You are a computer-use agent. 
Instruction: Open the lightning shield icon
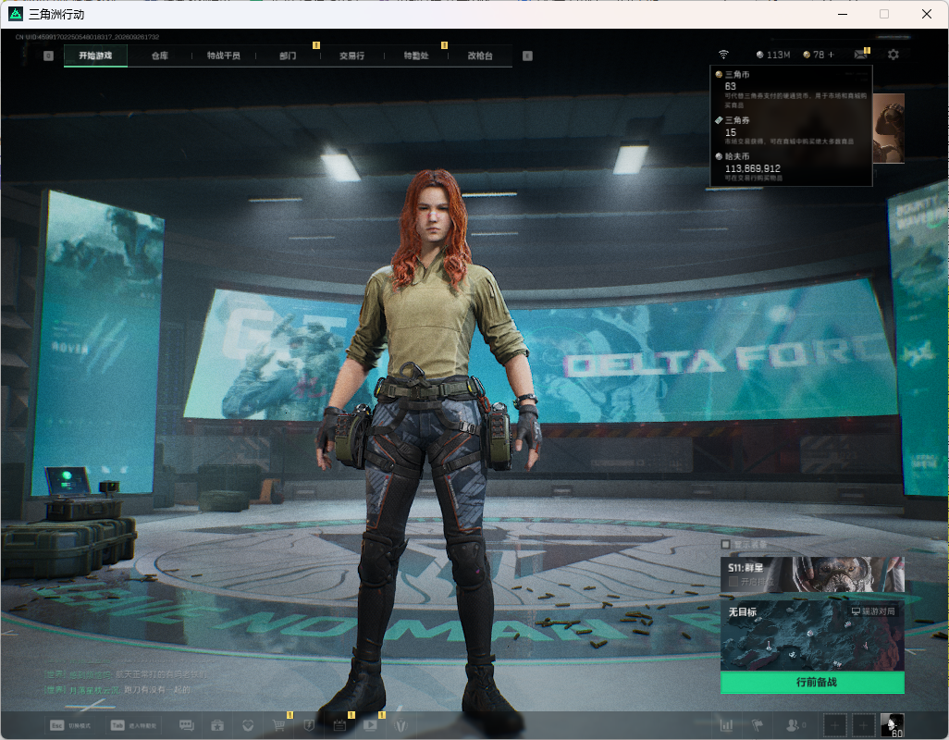[x=309, y=725]
